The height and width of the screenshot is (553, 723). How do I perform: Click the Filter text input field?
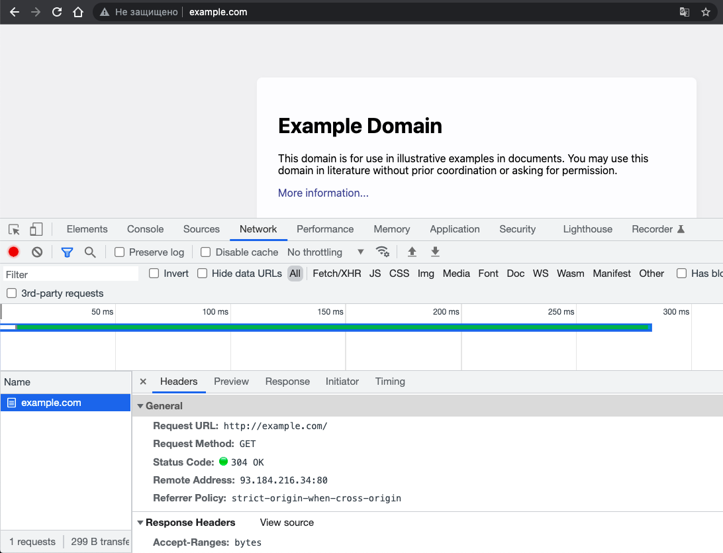pyautogui.click(x=70, y=274)
